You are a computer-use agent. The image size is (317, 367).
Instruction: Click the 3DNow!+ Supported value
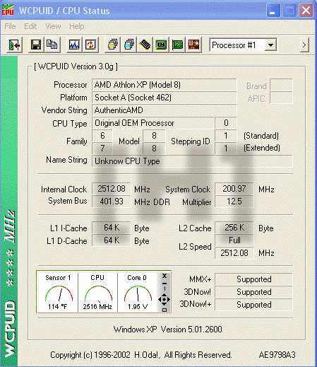pos(253,305)
